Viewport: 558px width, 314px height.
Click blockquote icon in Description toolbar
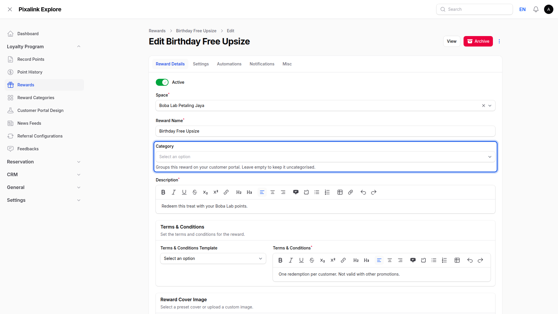tap(296, 192)
